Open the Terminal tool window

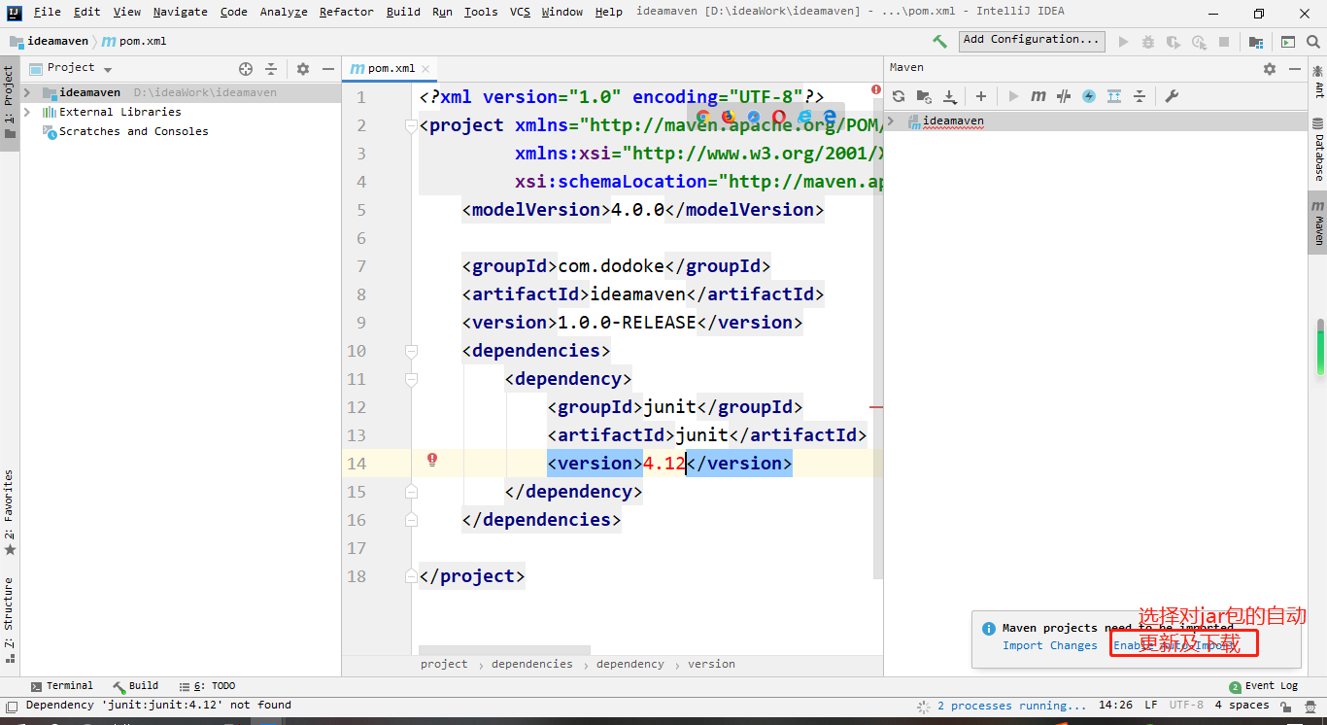pos(62,686)
